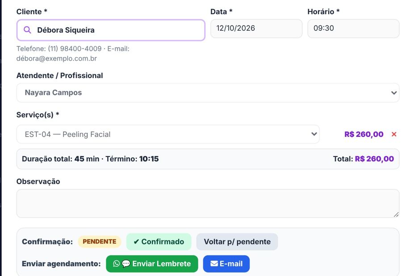Viewport: 402px width, 276px height.
Task: Focus the Cliente search field
Action: 111,30
